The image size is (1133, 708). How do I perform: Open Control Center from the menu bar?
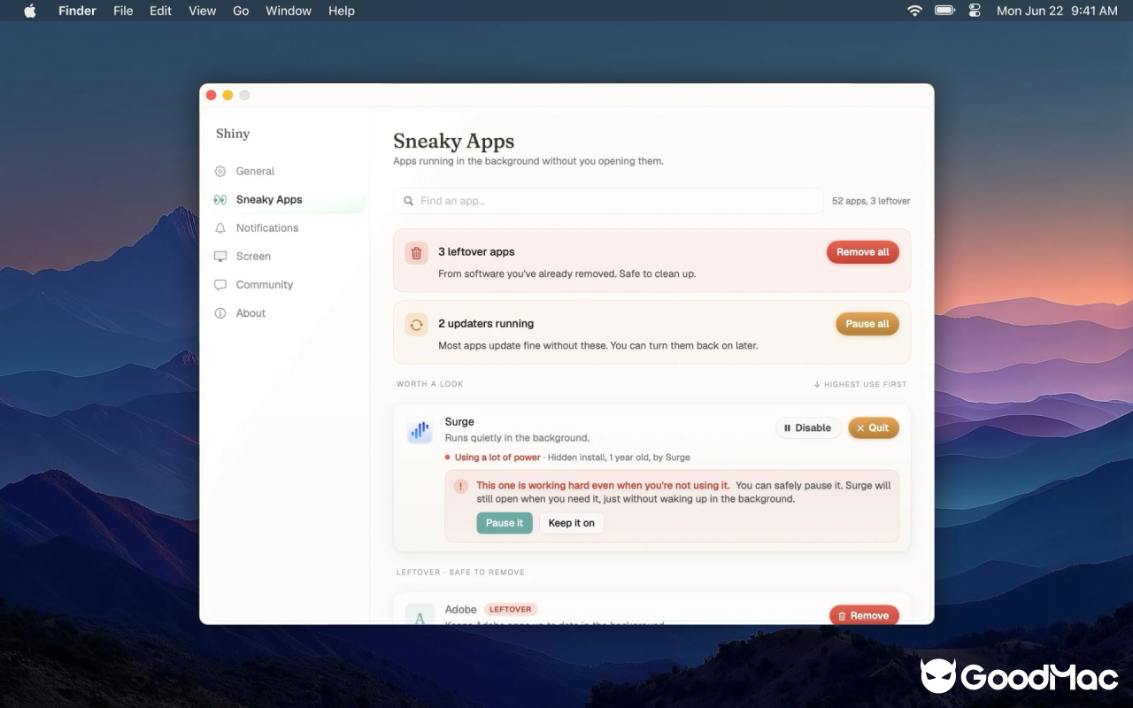point(975,11)
